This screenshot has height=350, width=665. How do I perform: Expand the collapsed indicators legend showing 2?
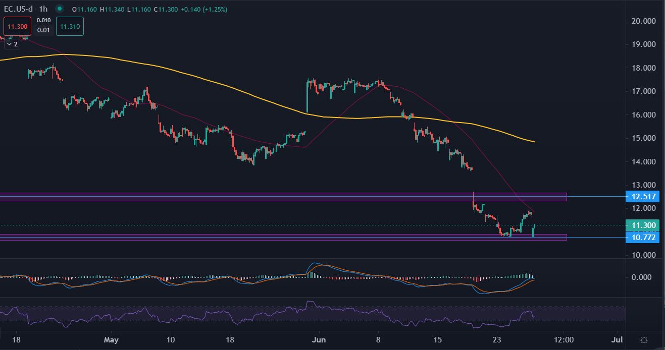pos(12,44)
